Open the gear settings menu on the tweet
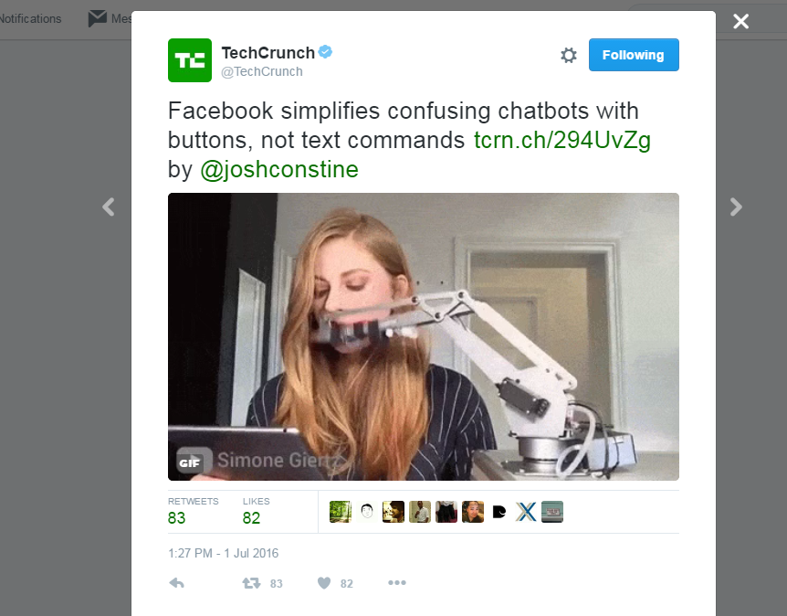This screenshot has width=787, height=616. point(569,55)
